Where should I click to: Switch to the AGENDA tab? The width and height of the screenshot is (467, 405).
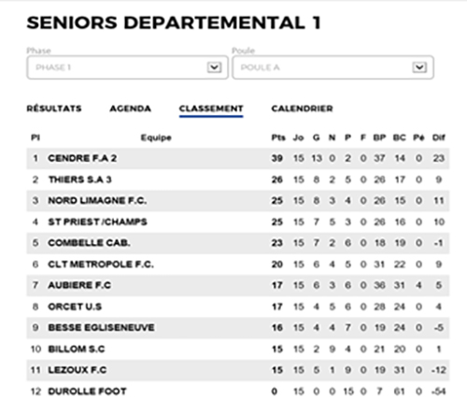pyautogui.click(x=131, y=108)
